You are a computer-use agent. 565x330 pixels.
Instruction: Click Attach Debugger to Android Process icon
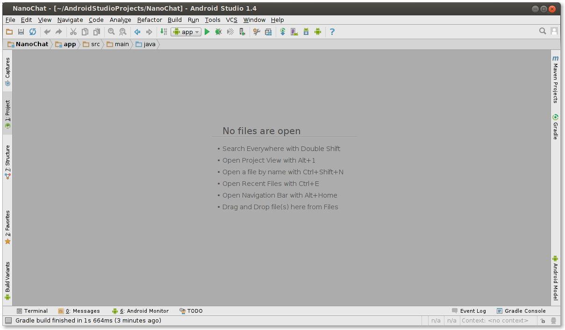coord(242,32)
